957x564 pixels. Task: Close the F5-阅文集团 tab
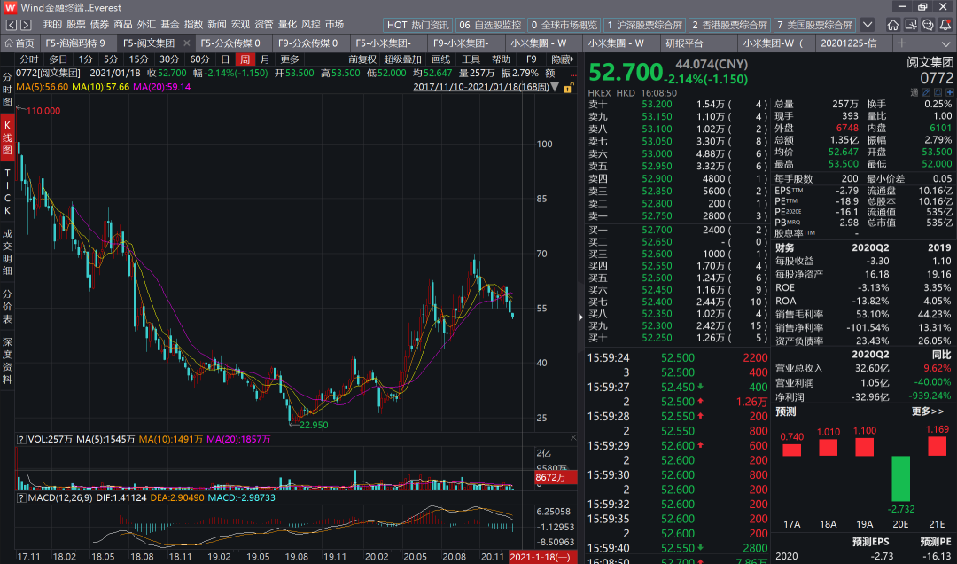tap(187, 43)
